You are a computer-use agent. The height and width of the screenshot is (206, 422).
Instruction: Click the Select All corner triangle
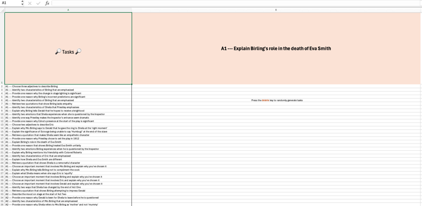pos(3,10)
